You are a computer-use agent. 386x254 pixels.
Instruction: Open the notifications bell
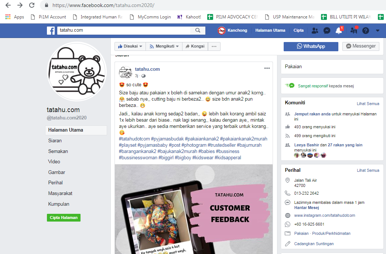339,31
